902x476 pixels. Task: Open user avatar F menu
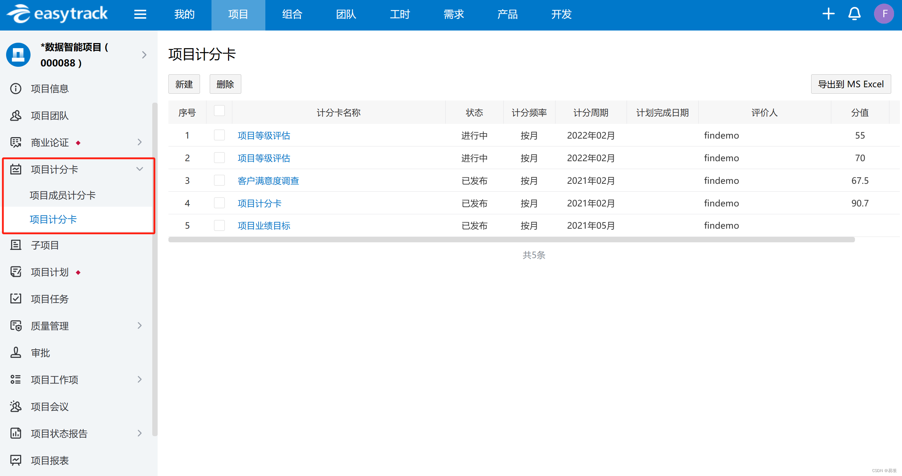[x=884, y=14]
